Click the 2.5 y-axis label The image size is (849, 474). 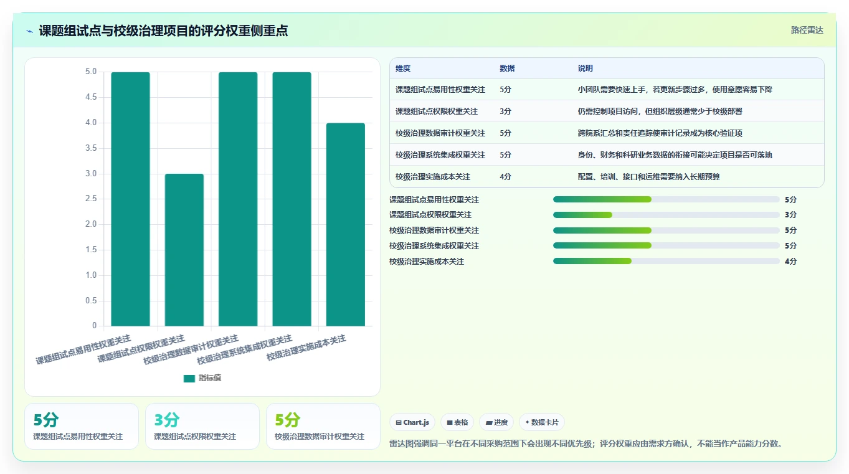91,199
